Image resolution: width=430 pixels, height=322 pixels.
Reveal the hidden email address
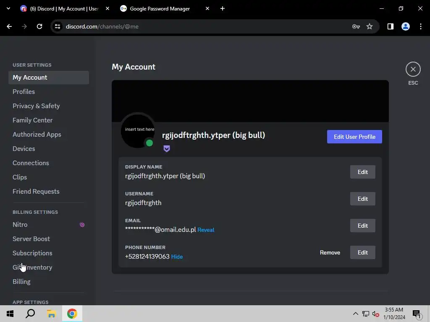tap(206, 230)
